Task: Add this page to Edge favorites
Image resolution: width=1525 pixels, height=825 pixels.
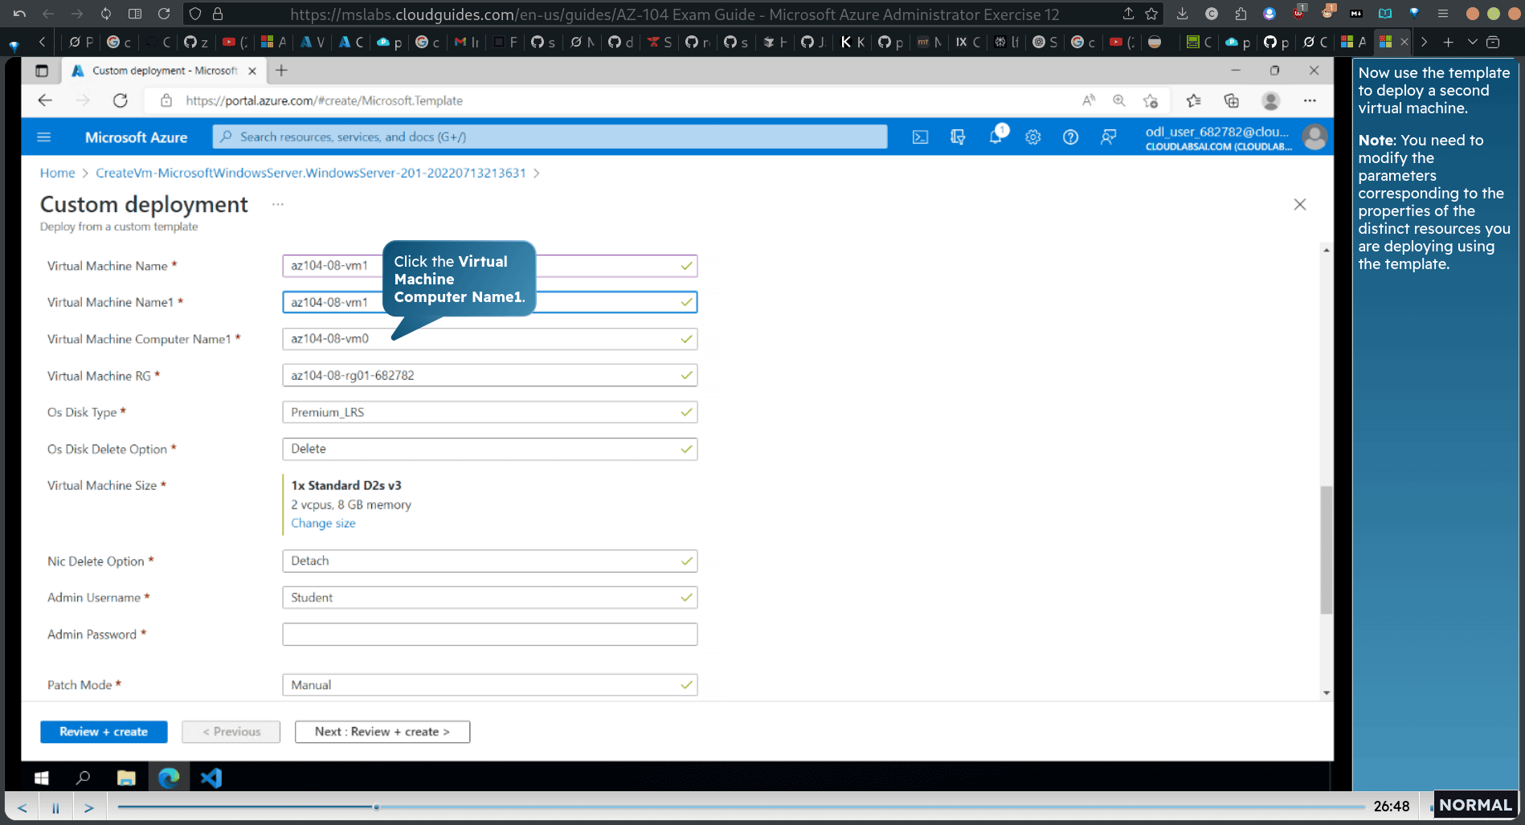Action: click(x=1151, y=100)
